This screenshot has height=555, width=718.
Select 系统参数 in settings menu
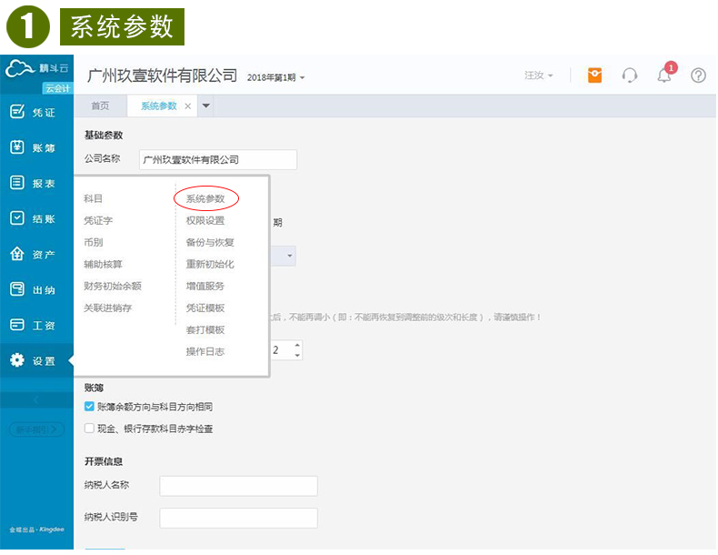(205, 198)
